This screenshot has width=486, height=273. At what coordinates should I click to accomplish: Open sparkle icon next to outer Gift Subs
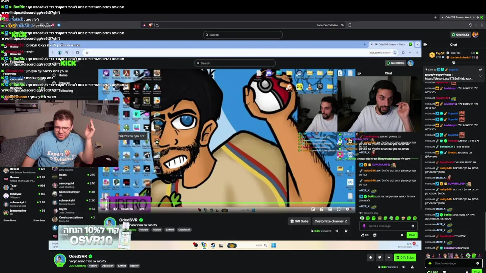click(388, 257)
